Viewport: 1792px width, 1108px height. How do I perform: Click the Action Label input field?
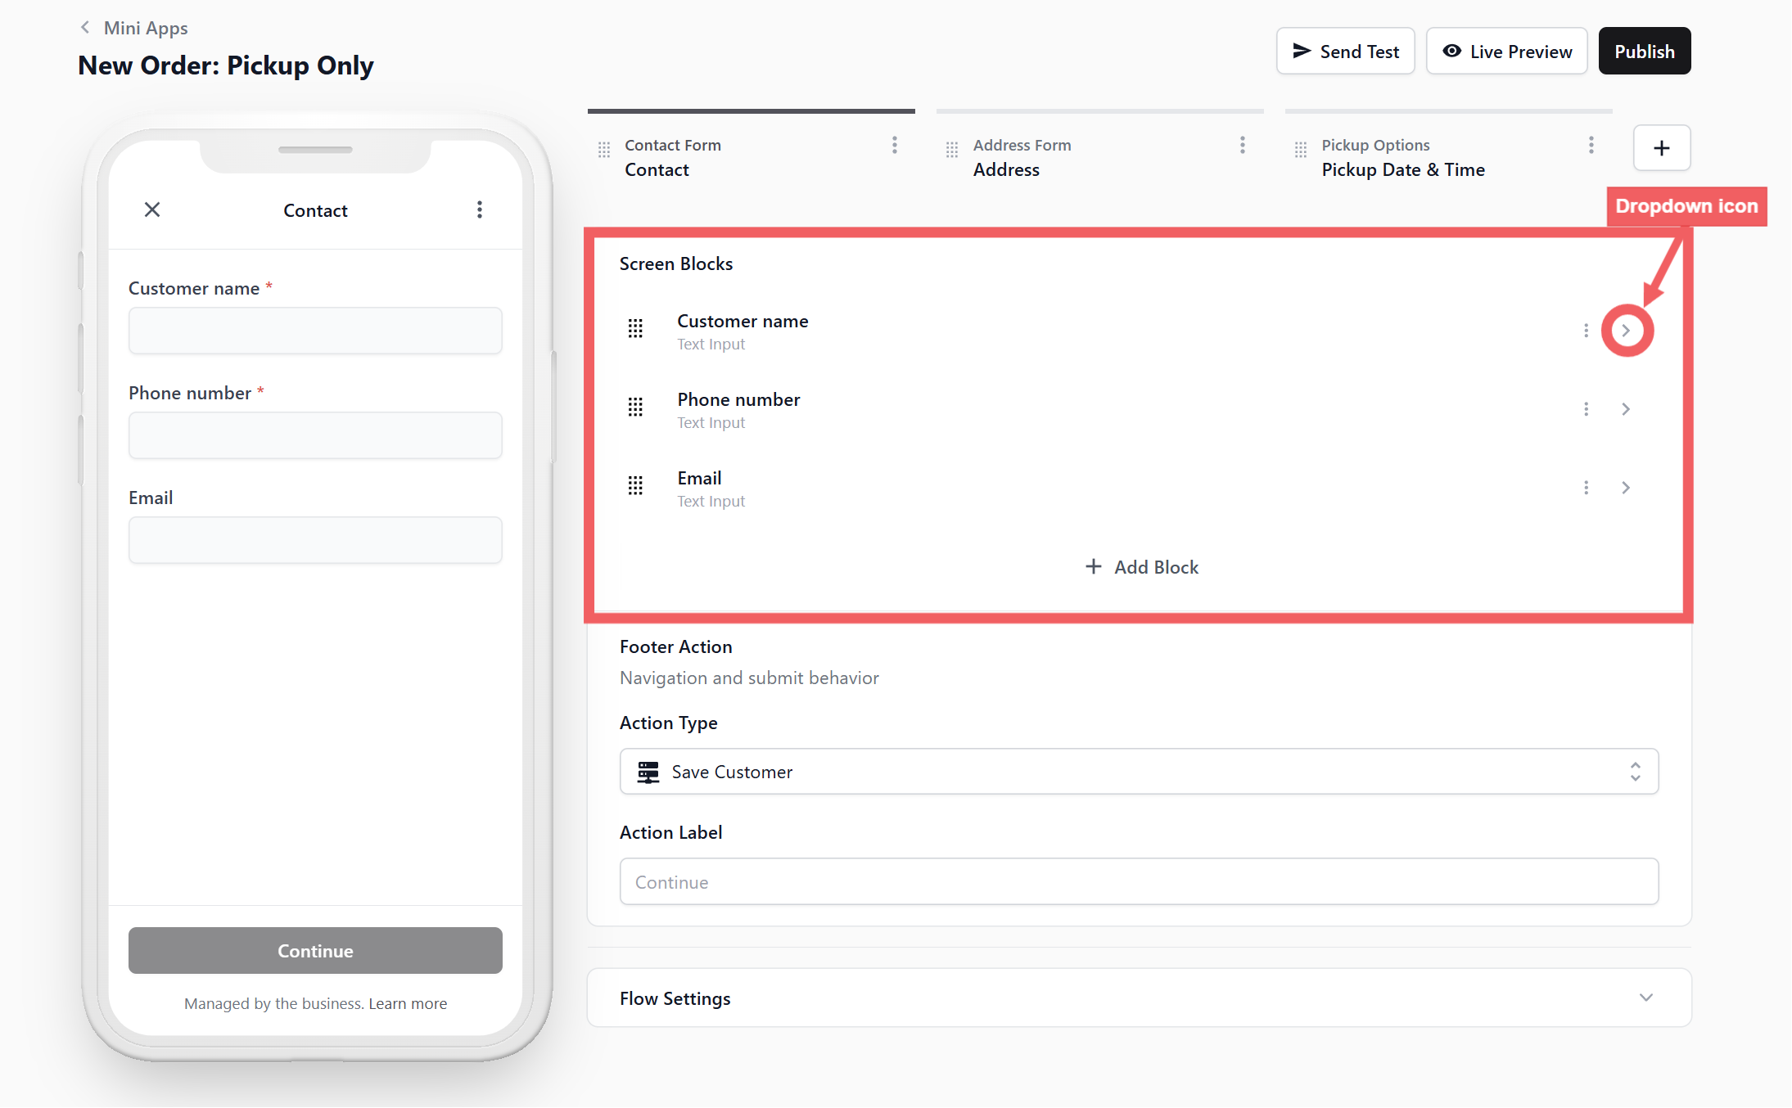tap(1138, 881)
